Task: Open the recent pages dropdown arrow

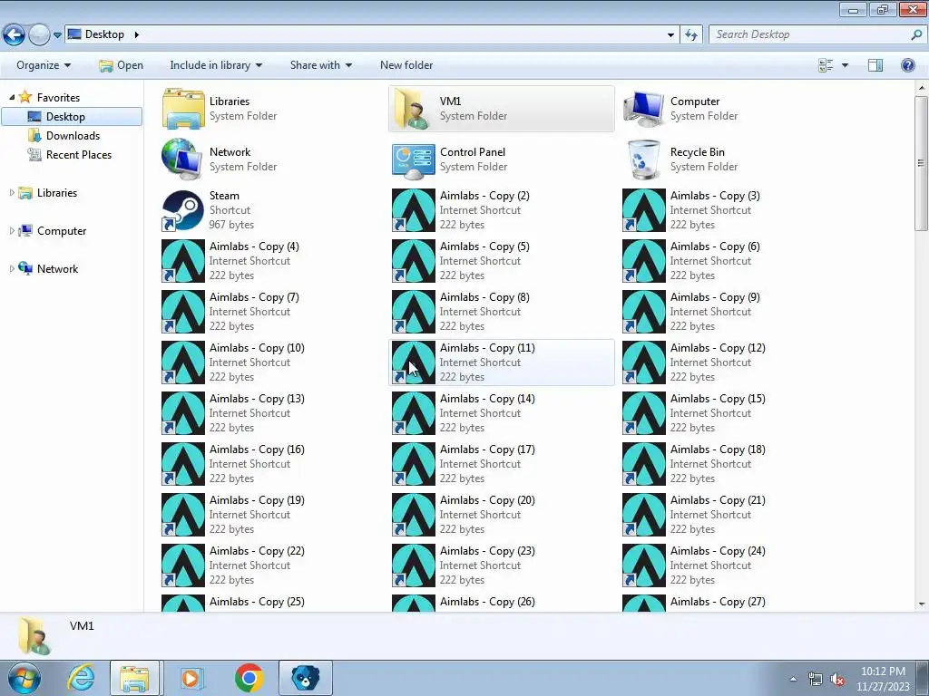Action: (x=57, y=35)
